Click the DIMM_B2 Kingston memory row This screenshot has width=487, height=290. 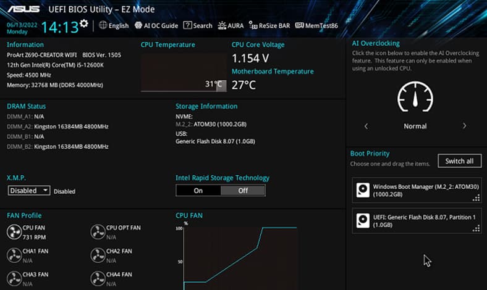[57, 146]
